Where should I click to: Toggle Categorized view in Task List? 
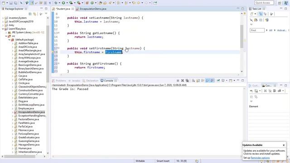261,14
